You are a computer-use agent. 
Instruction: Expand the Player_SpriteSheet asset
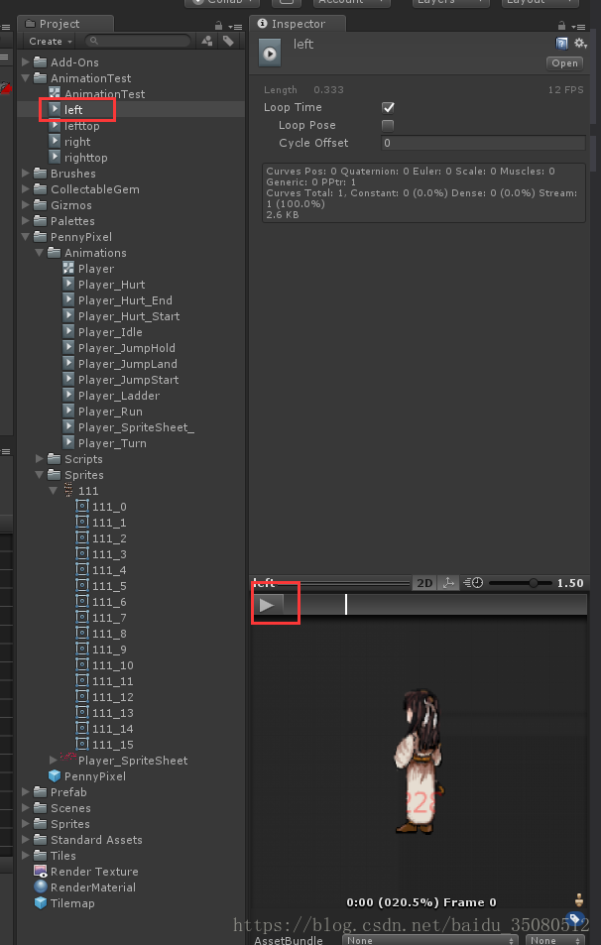pos(54,760)
